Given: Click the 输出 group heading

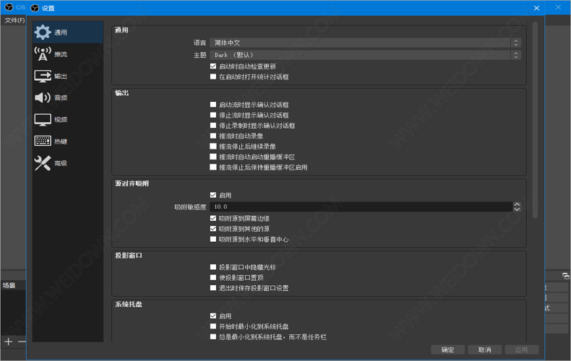Looking at the screenshot, I should pyautogui.click(x=122, y=93).
